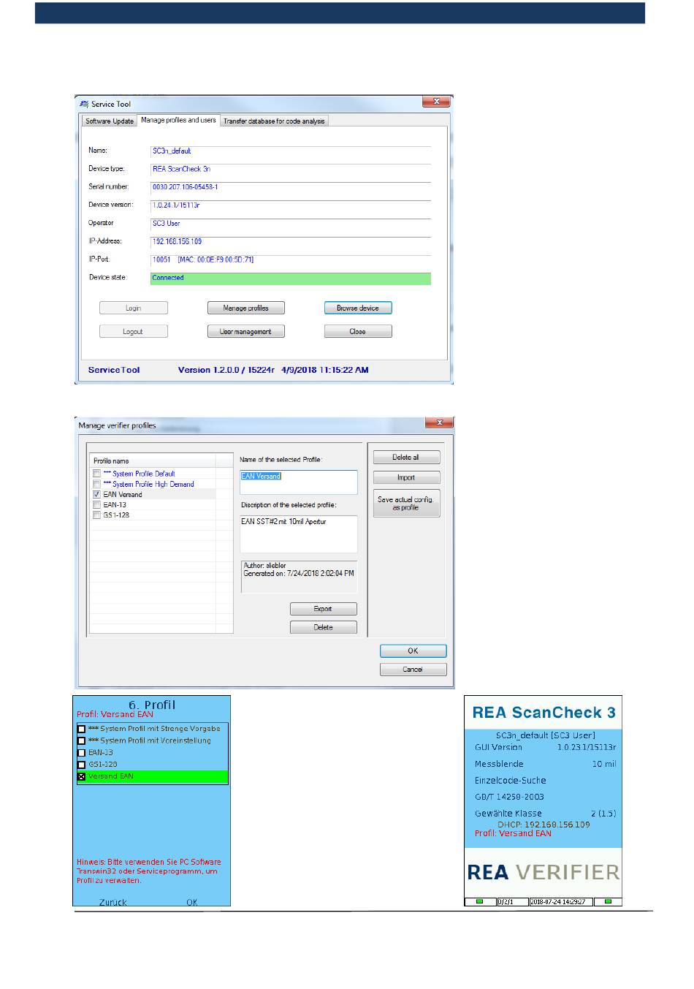Click the SC3n_default [SC3 User] line
The image size is (694, 989).
click(x=545, y=735)
